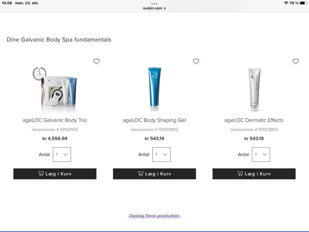Screen dimensions: 309x232
Task: Add Body Shaping Gel to cart
Action: click(154, 174)
